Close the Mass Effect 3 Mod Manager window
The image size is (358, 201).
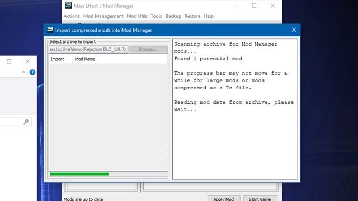(272, 6)
